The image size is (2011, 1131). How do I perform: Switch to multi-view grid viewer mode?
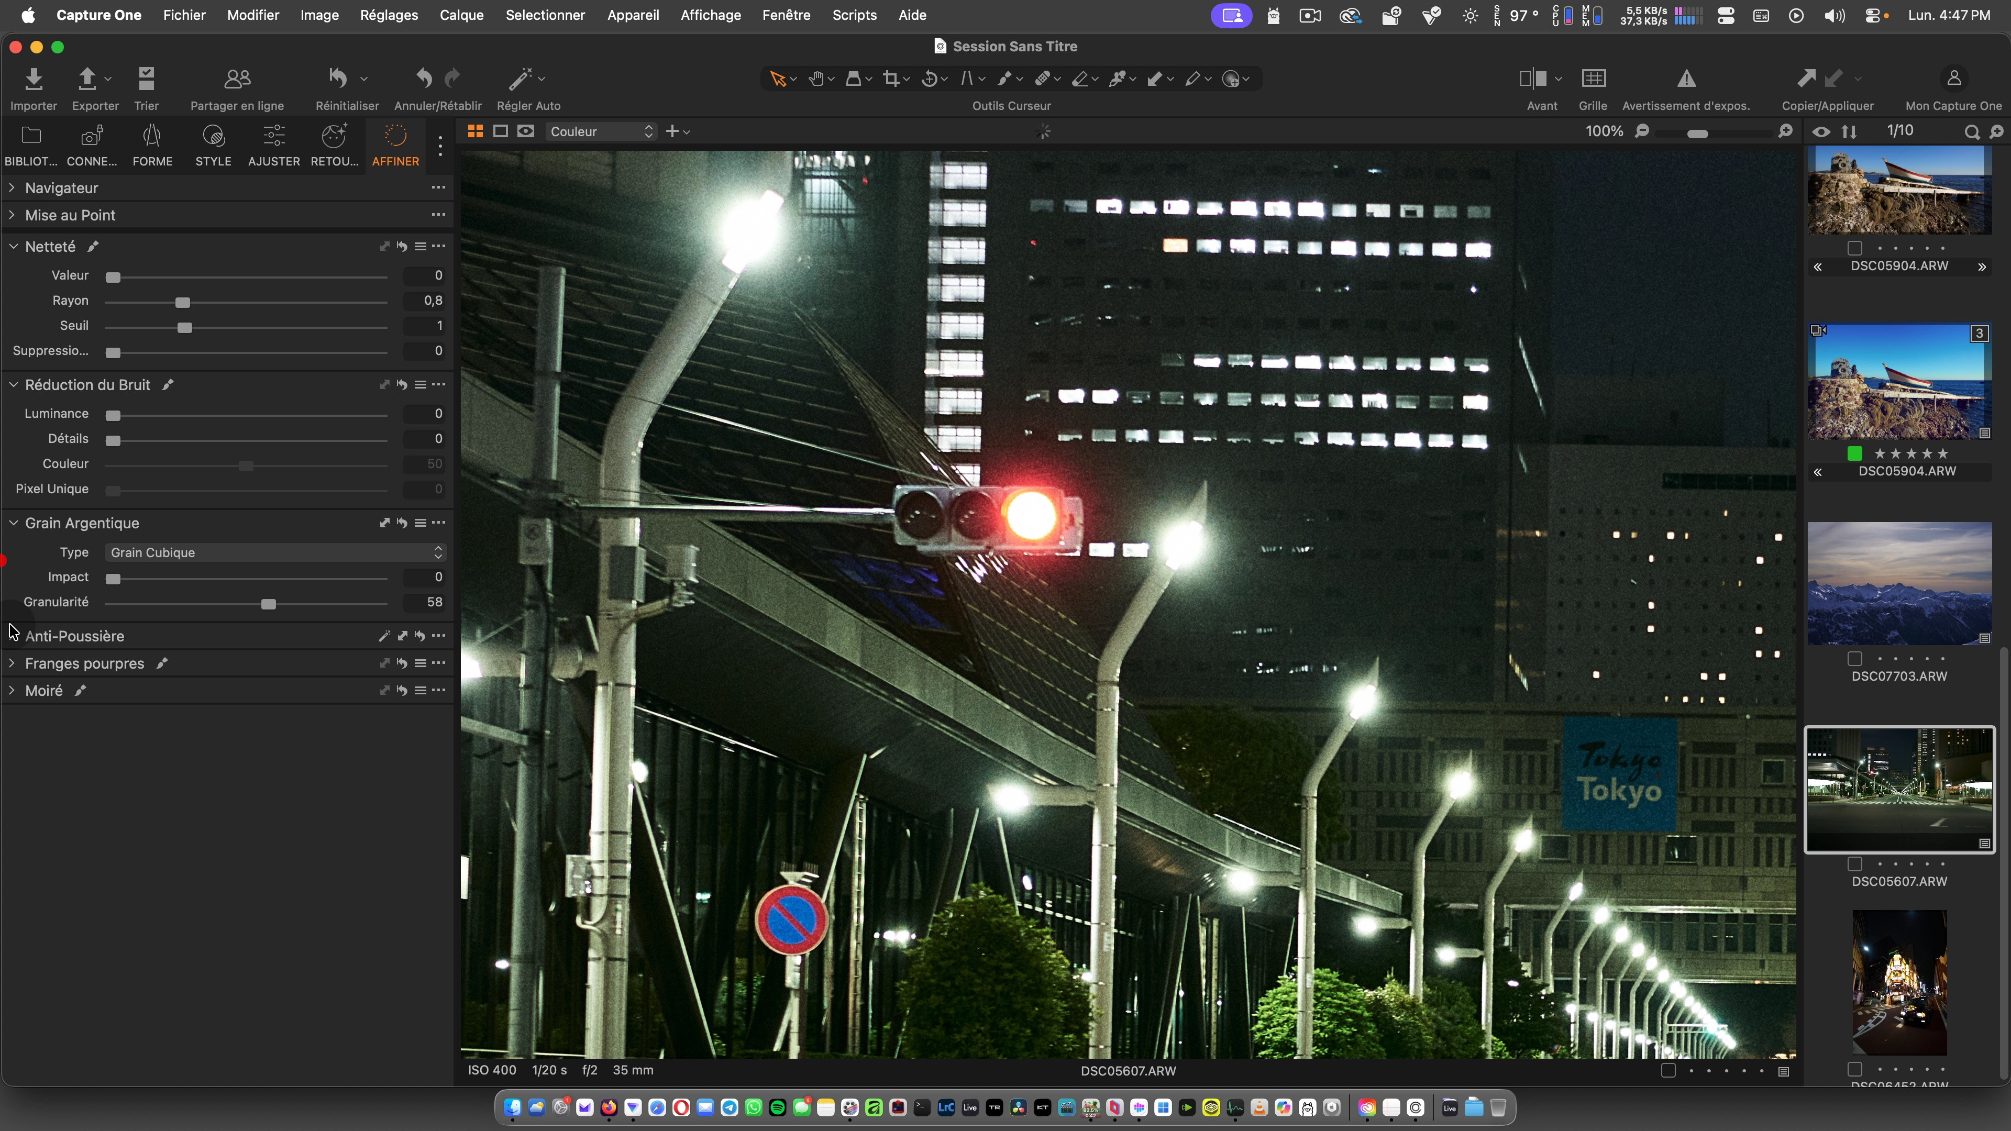[x=474, y=131]
